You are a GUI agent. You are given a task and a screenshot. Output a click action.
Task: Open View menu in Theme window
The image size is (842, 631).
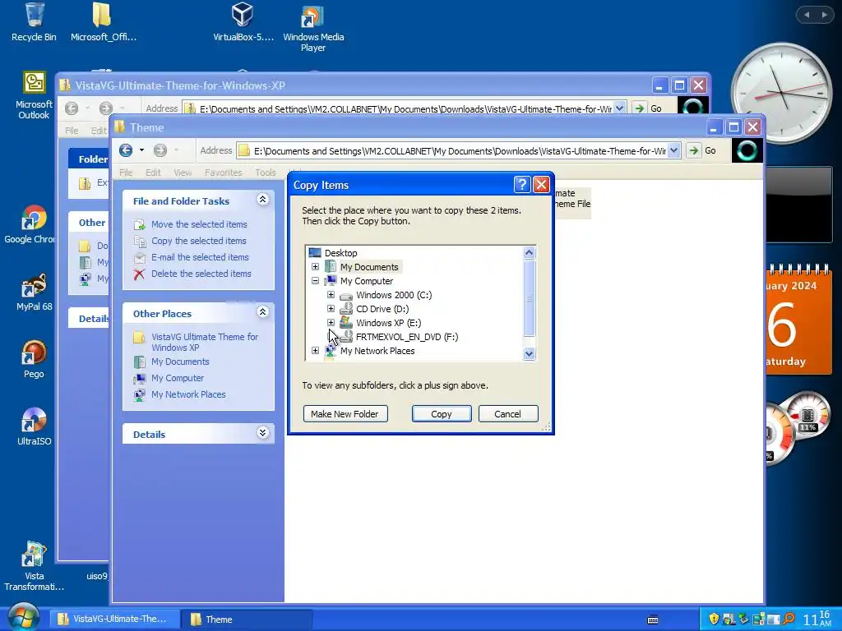point(183,173)
